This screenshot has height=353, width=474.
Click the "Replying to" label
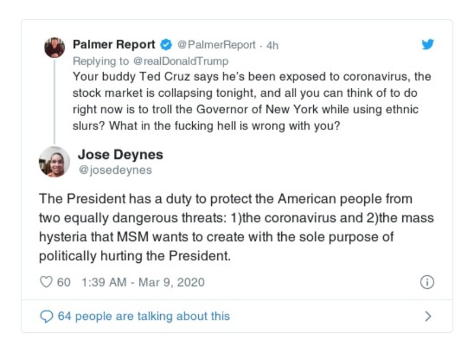pos(100,61)
